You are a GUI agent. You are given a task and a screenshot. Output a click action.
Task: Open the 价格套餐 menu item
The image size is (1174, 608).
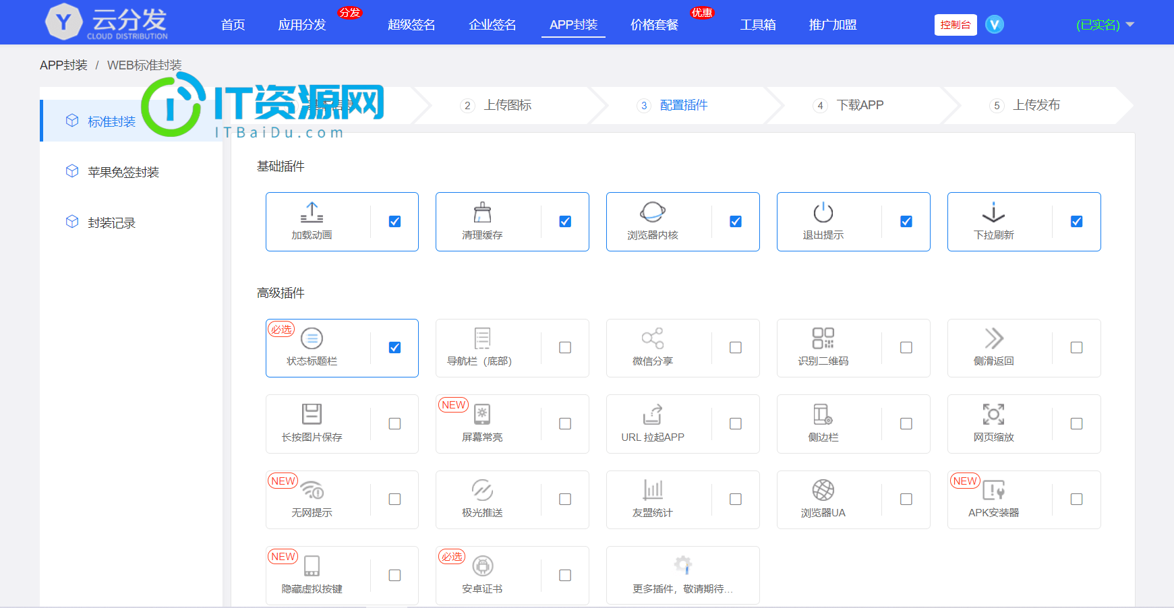(x=654, y=25)
